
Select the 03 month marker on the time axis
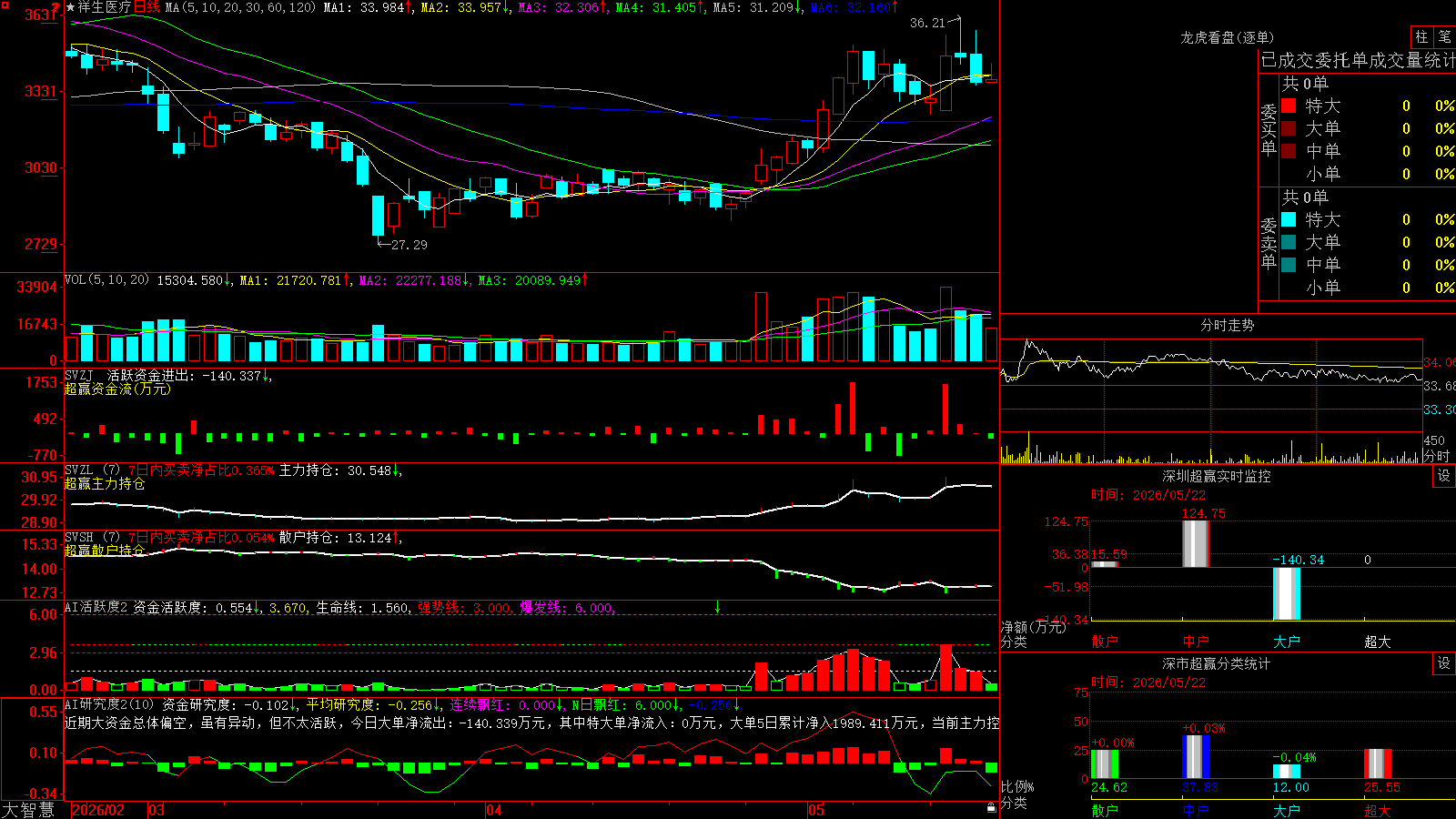pyautogui.click(x=157, y=810)
